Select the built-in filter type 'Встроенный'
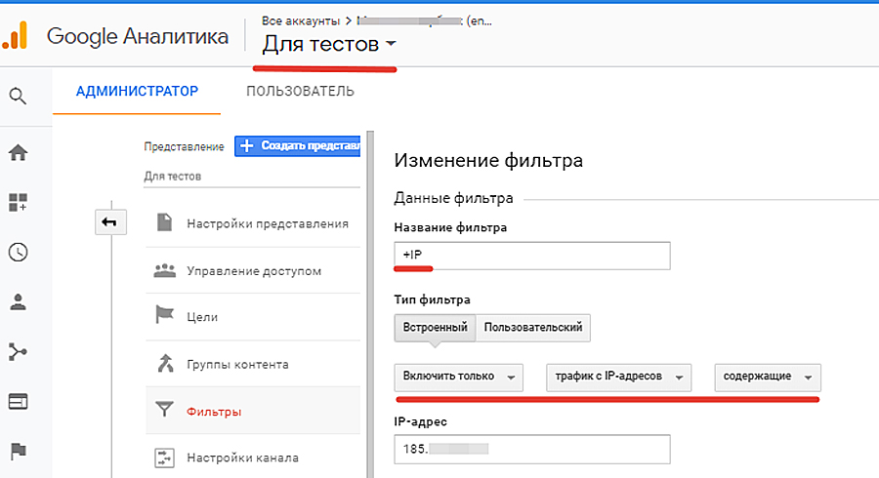 click(x=435, y=328)
